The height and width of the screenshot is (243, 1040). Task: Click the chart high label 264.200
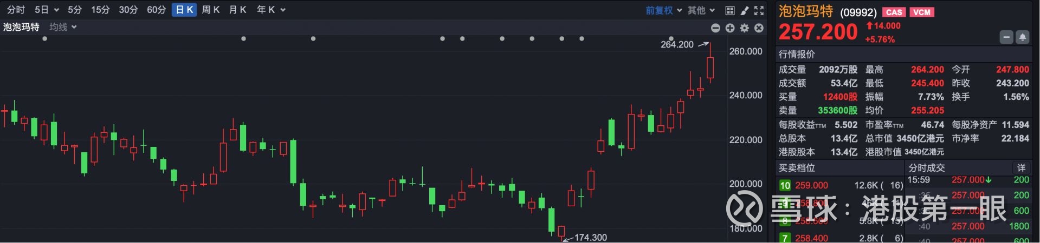click(677, 44)
